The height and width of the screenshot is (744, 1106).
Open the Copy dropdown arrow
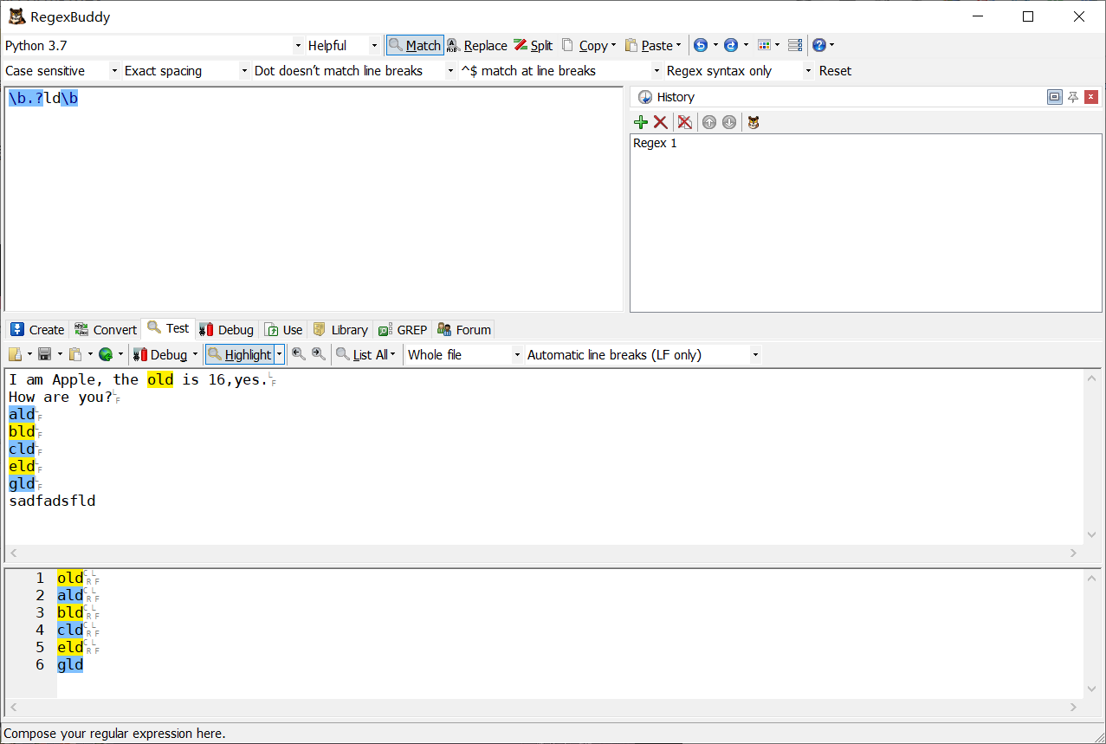[614, 45]
